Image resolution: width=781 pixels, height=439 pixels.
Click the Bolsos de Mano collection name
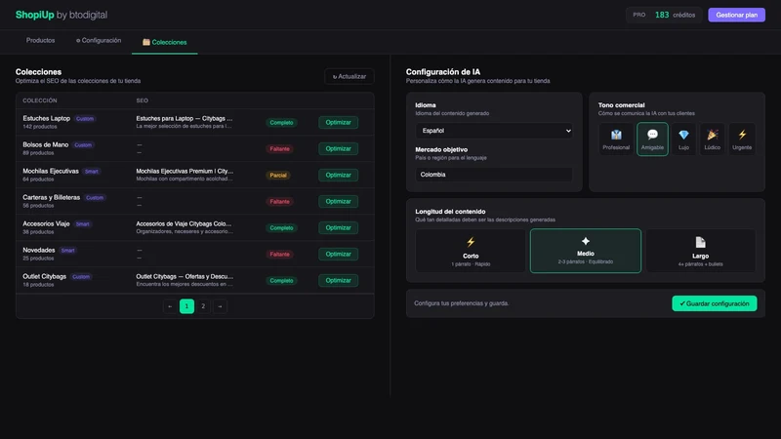click(x=45, y=144)
